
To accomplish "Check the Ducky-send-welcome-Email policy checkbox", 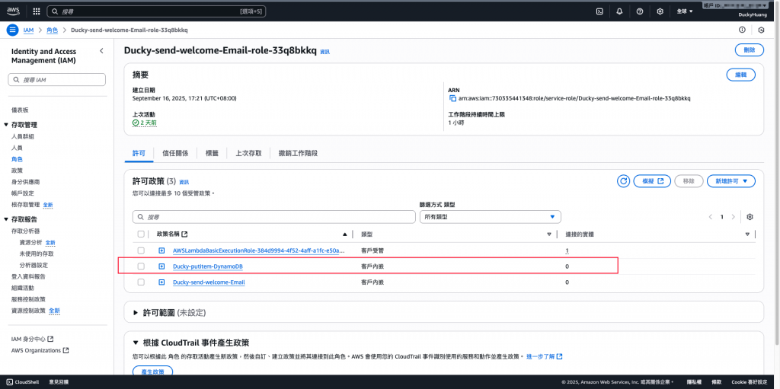I will point(141,282).
